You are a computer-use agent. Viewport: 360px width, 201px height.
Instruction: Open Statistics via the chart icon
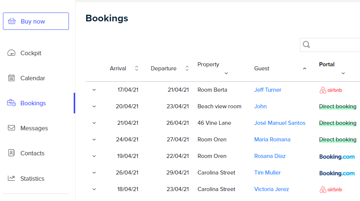[11, 178]
